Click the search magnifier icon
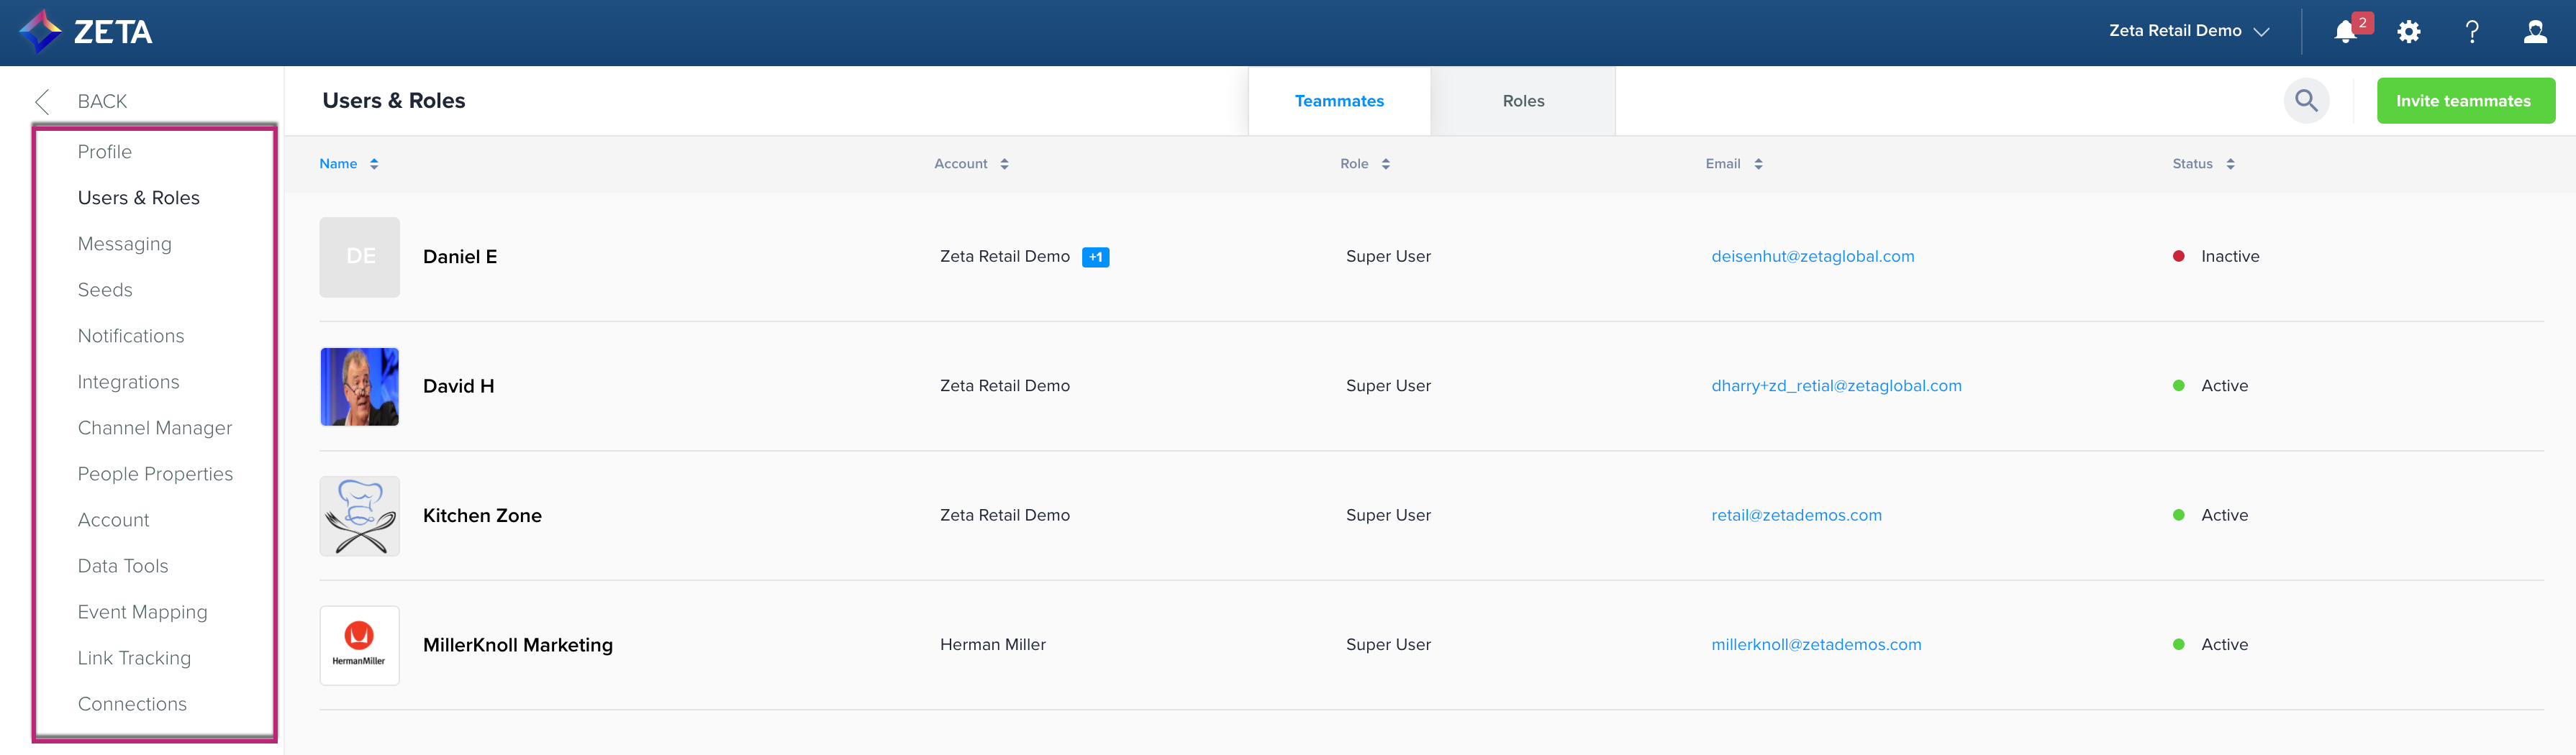This screenshot has height=755, width=2576. coord(2306,101)
